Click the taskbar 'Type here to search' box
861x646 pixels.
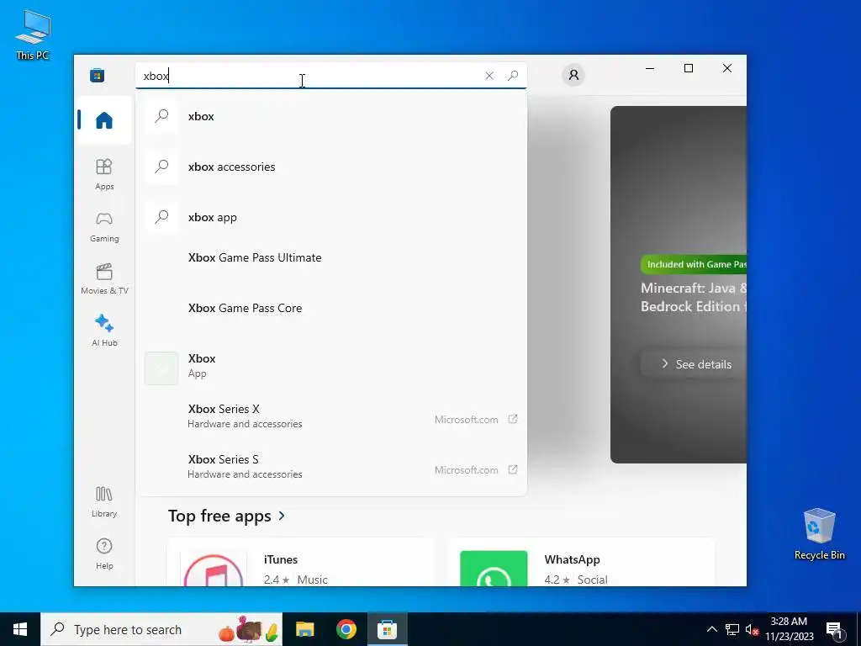(x=161, y=629)
